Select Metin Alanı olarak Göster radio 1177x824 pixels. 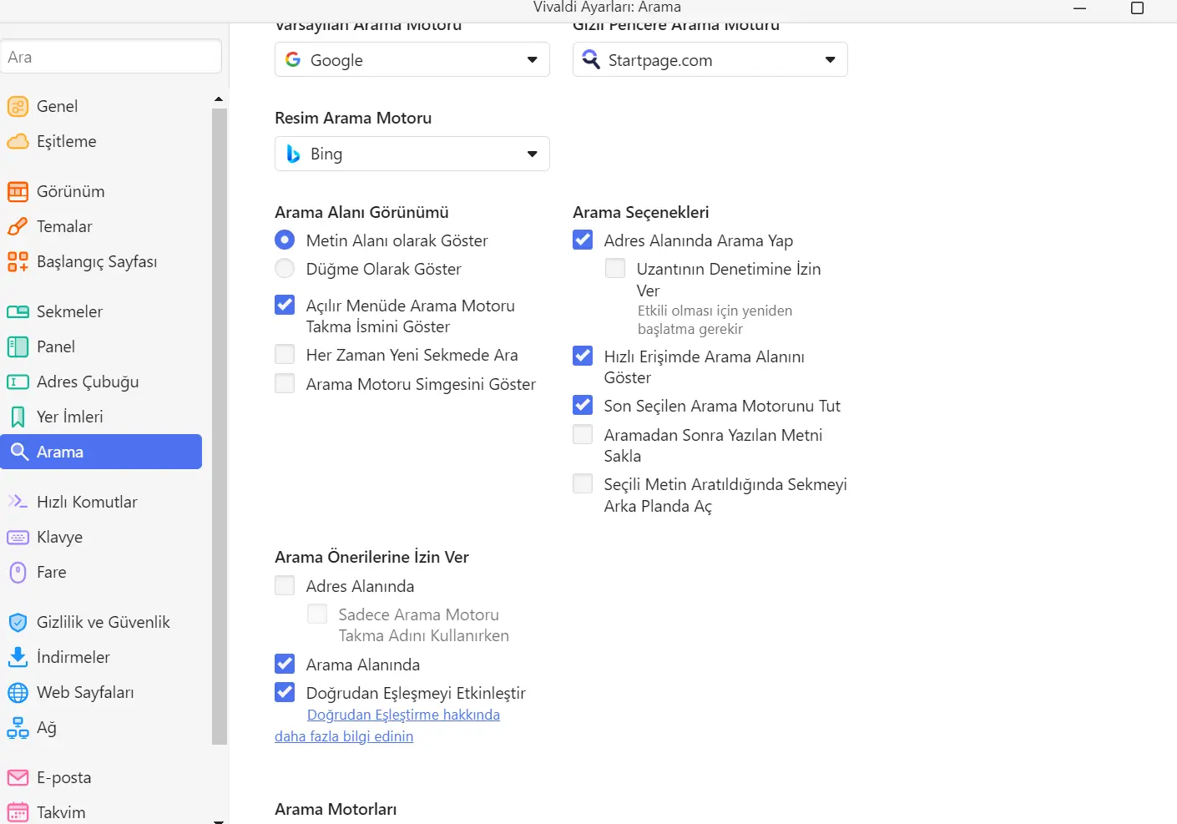click(x=285, y=240)
